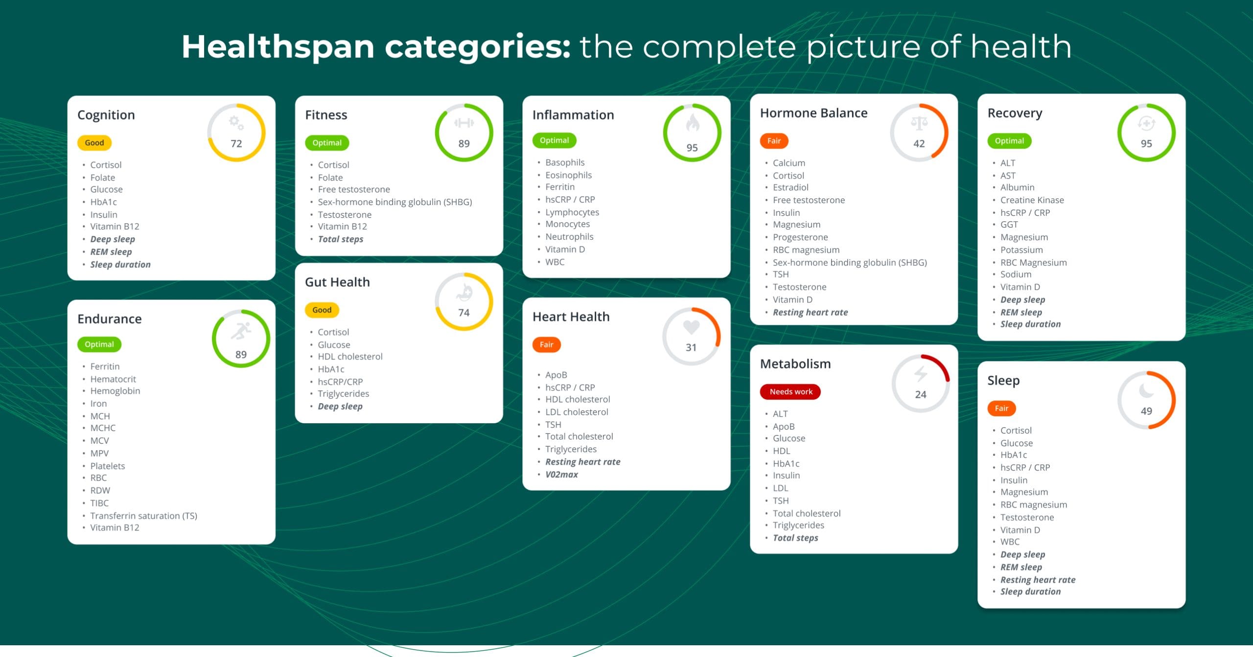Click the Optimal badge under Endurance

(99, 344)
